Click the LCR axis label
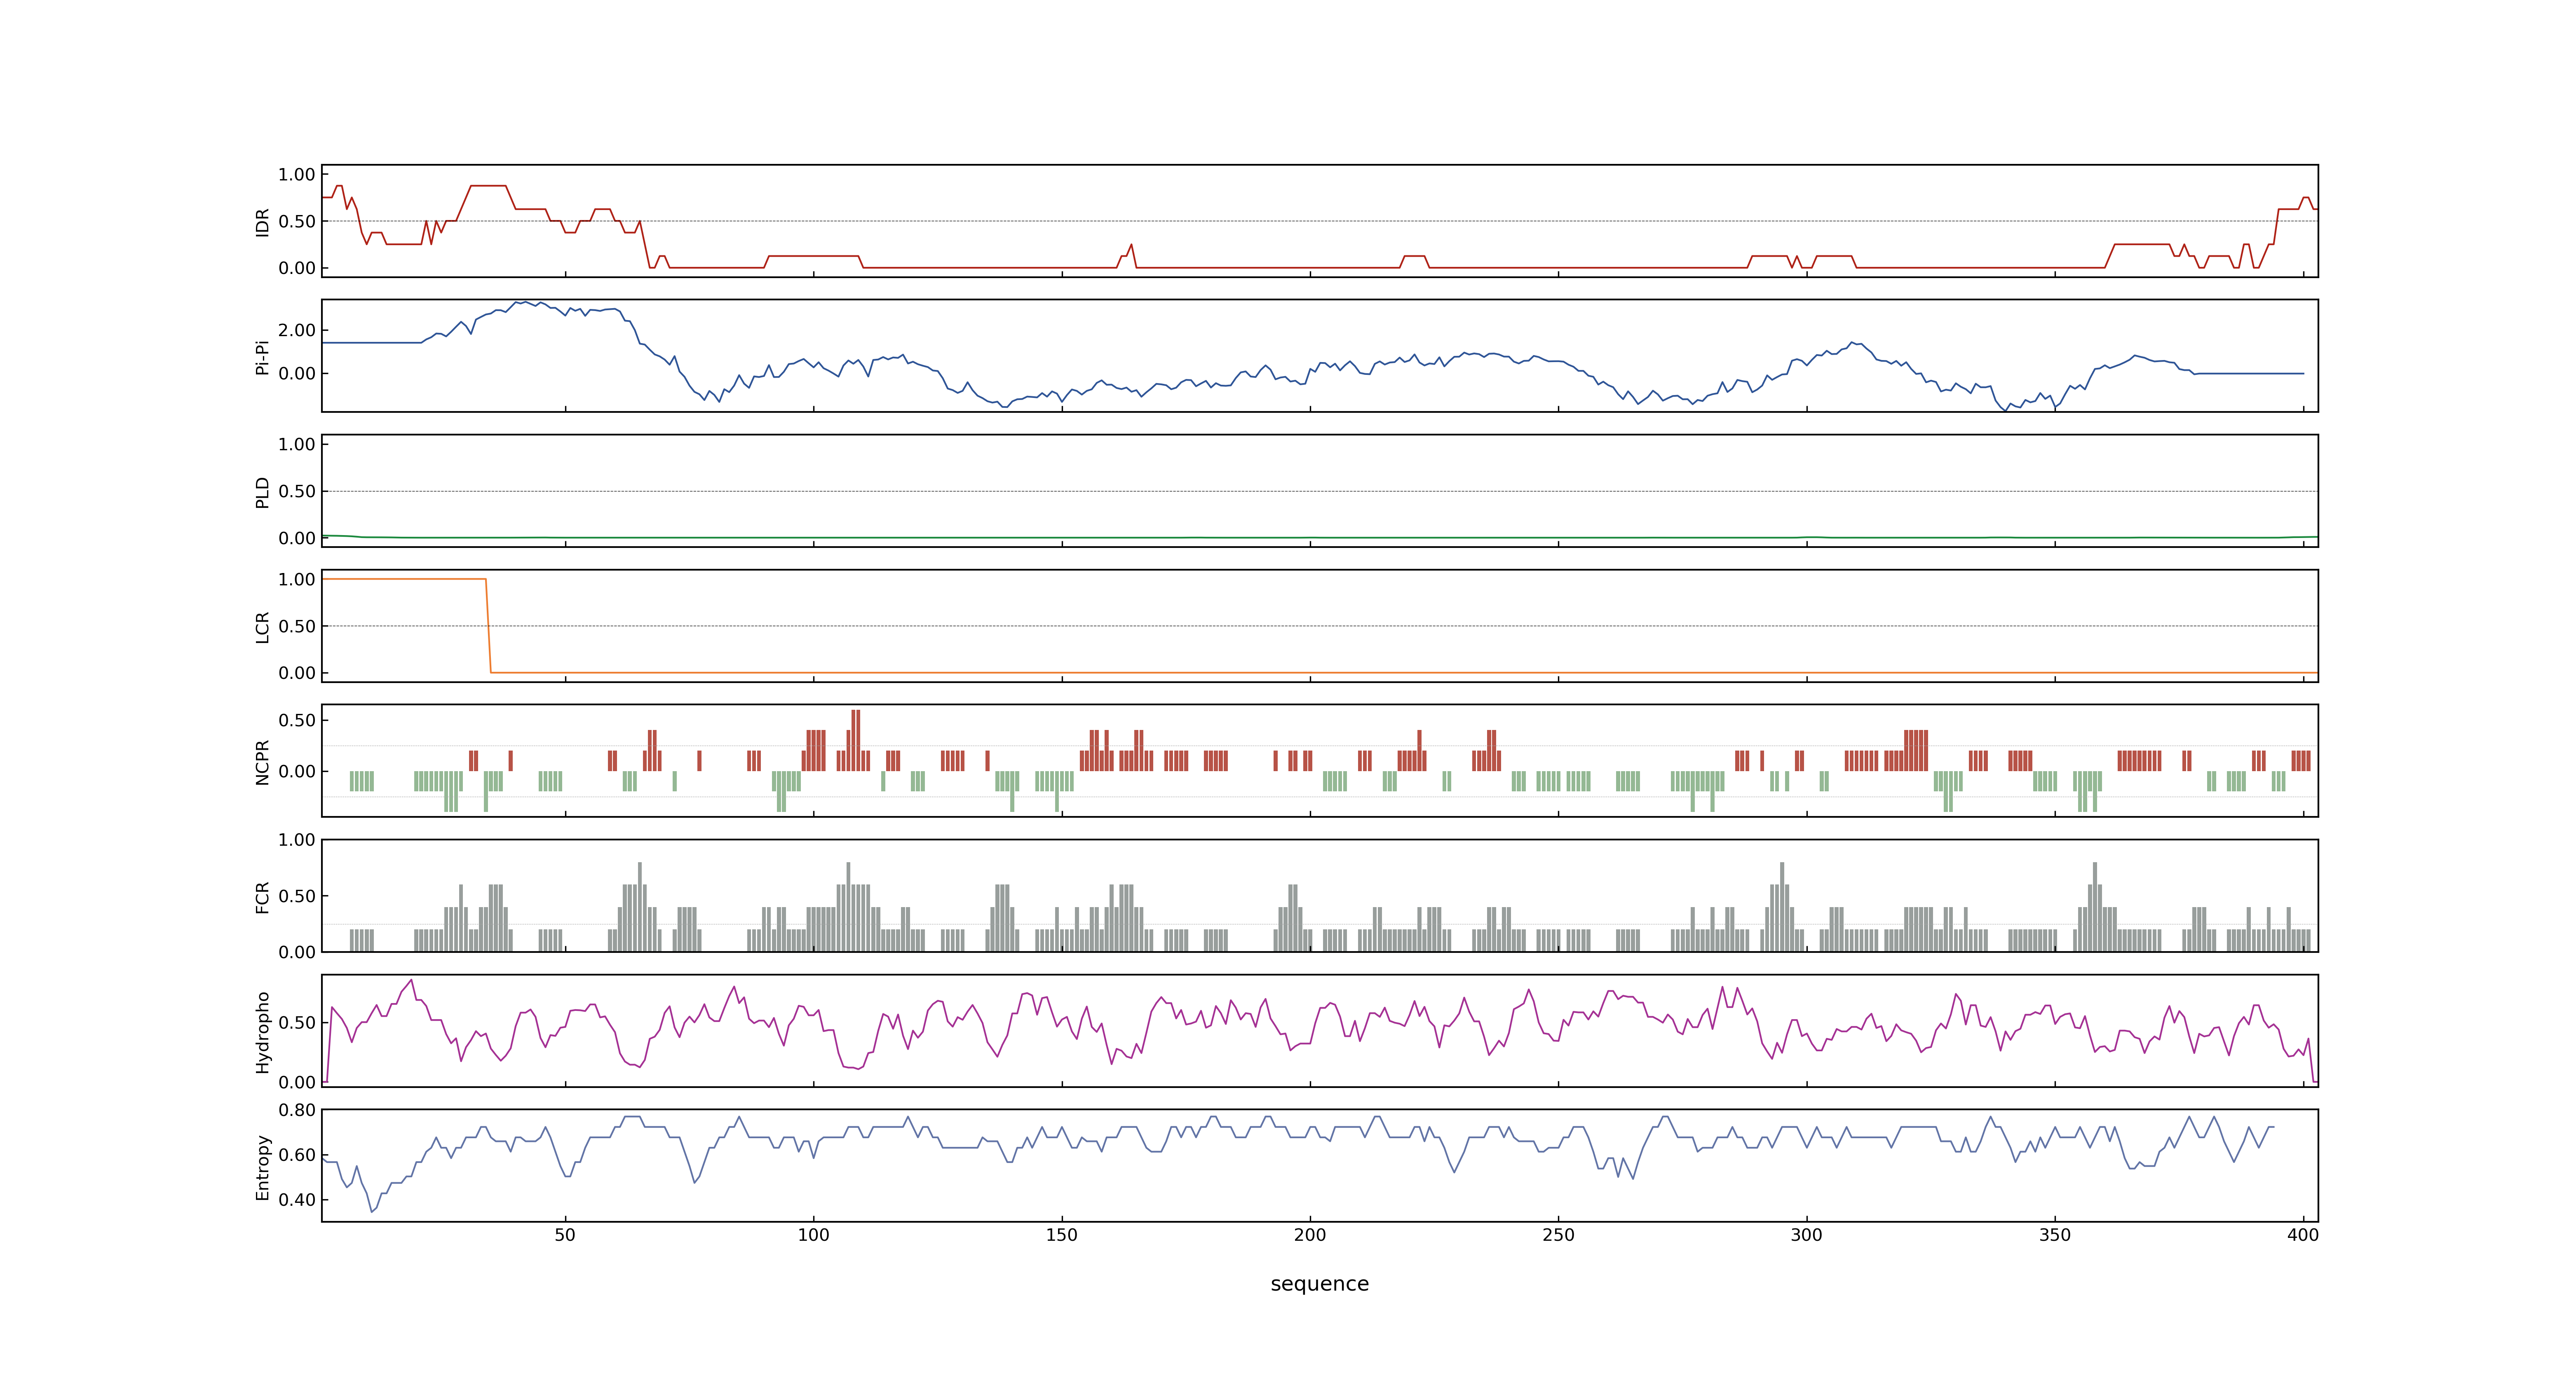 tap(263, 627)
